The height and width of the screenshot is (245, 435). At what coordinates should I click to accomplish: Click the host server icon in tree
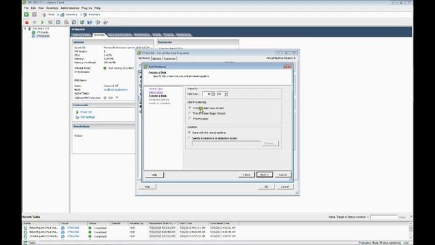[29, 29]
